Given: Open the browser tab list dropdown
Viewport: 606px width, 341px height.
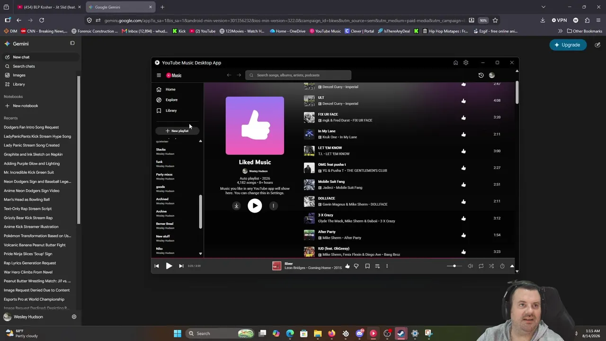Looking at the screenshot, I should point(544,7).
